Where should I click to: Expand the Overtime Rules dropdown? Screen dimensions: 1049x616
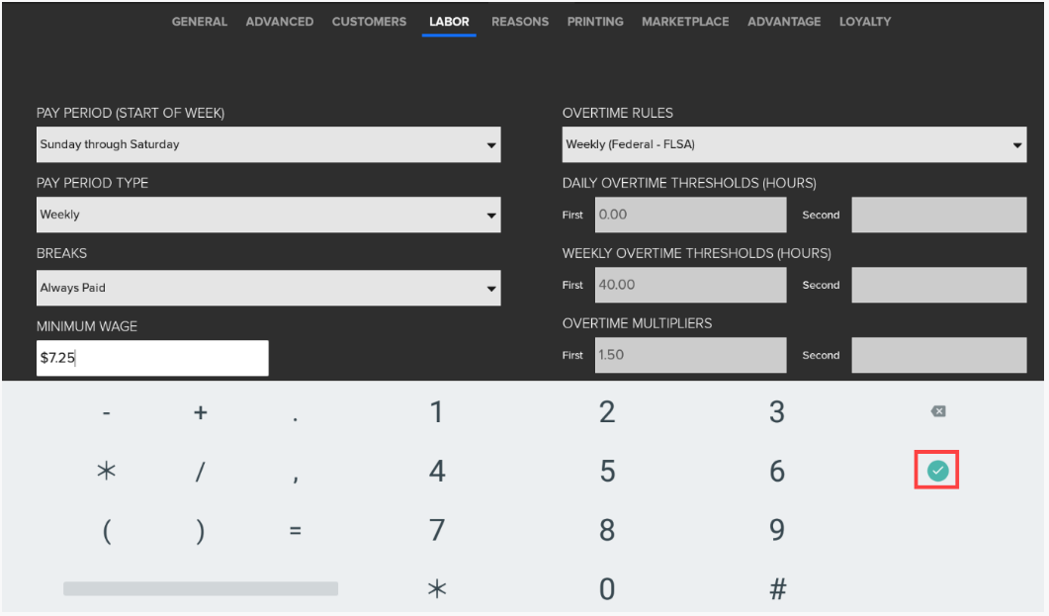(x=794, y=144)
